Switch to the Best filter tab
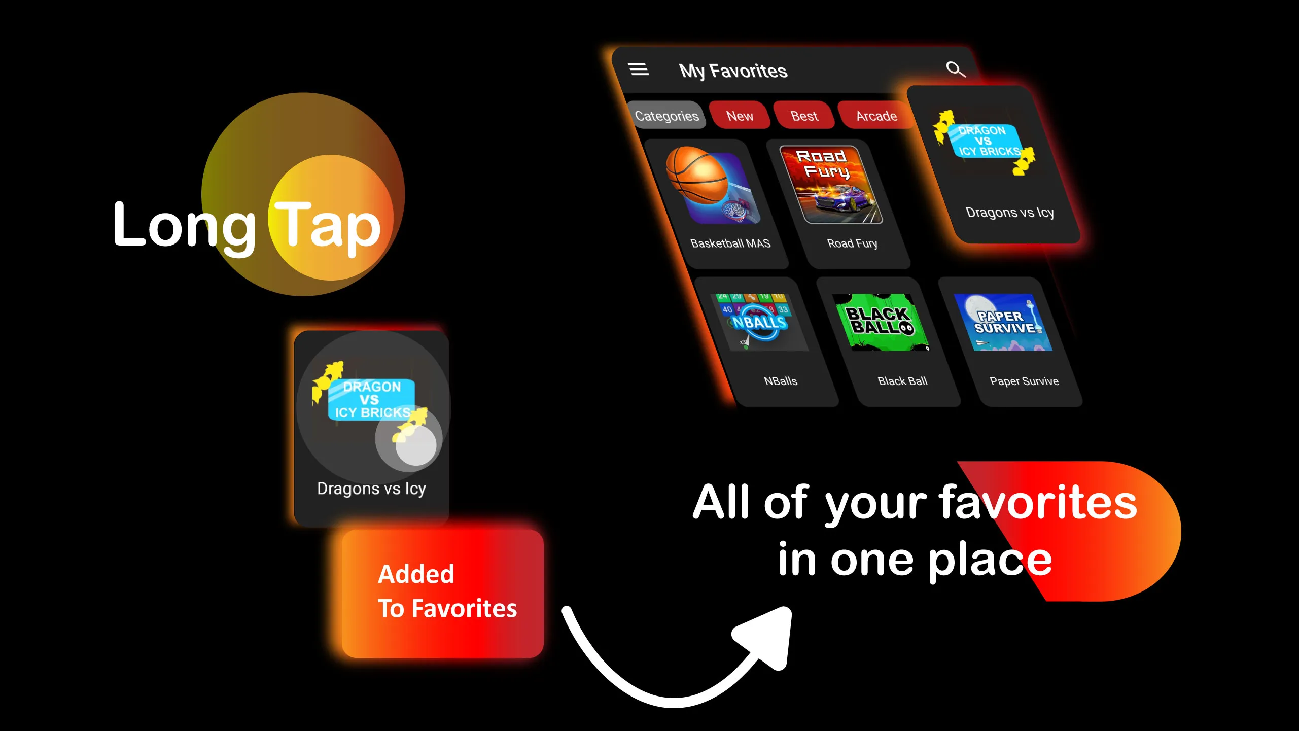1299x731 pixels. click(802, 116)
